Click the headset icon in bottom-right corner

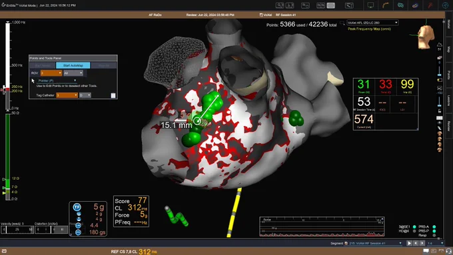[x=448, y=251]
